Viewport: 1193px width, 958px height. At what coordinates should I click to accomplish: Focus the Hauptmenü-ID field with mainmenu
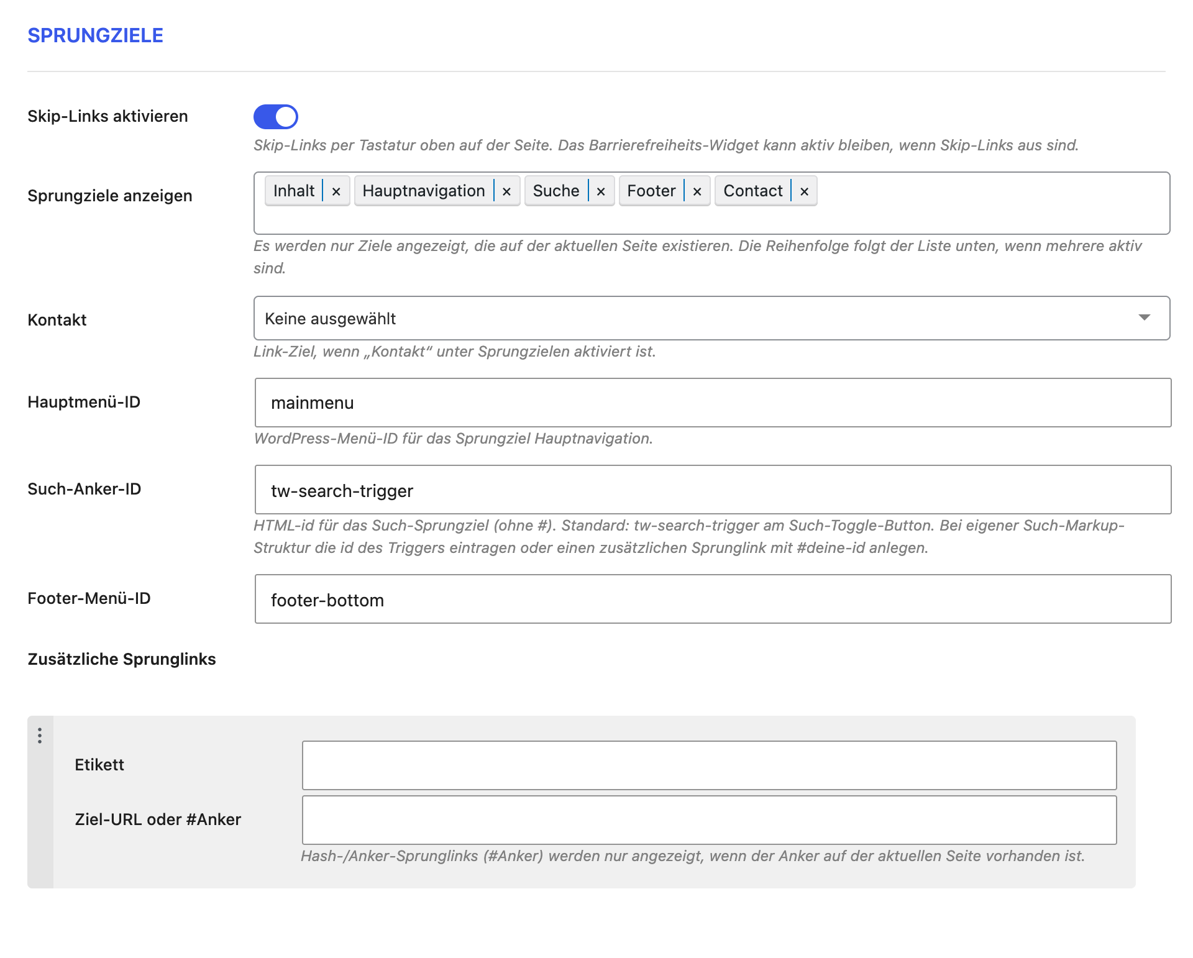click(713, 403)
